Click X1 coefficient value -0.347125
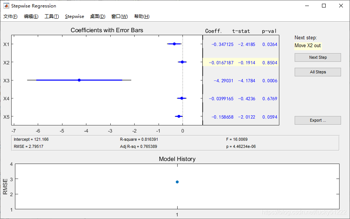Screen dimensions: 350x219 (x=222, y=45)
